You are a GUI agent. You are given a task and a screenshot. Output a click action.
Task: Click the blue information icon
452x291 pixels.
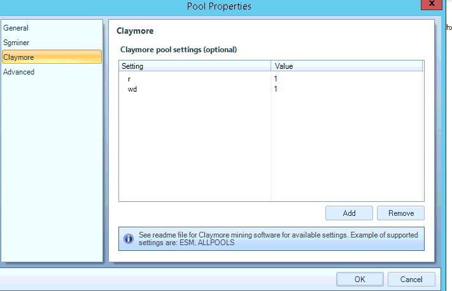coord(129,239)
